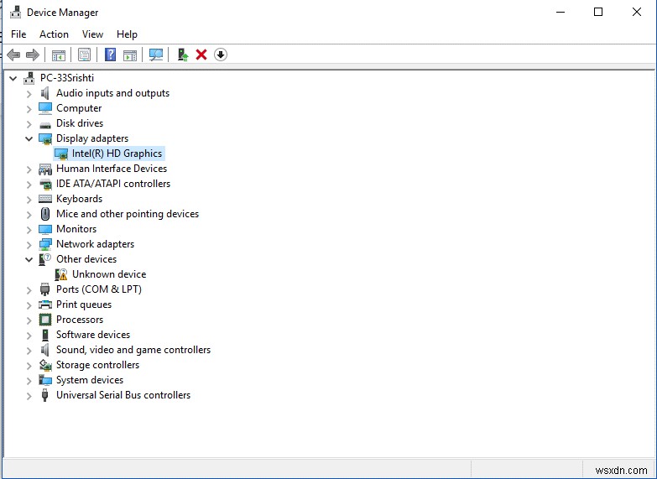Select the Computer tree item label

(x=79, y=108)
